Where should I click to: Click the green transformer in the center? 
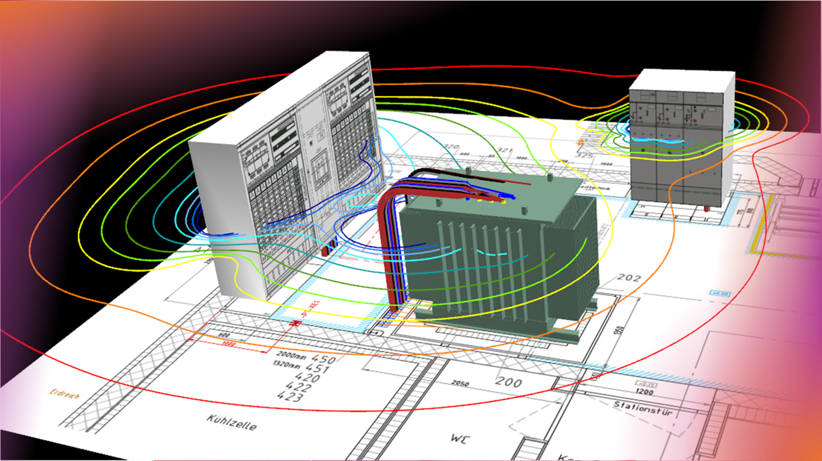point(500,256)
